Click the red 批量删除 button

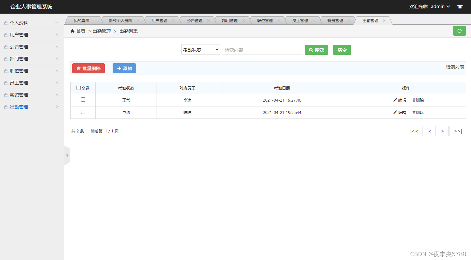(x=89, y=68)
